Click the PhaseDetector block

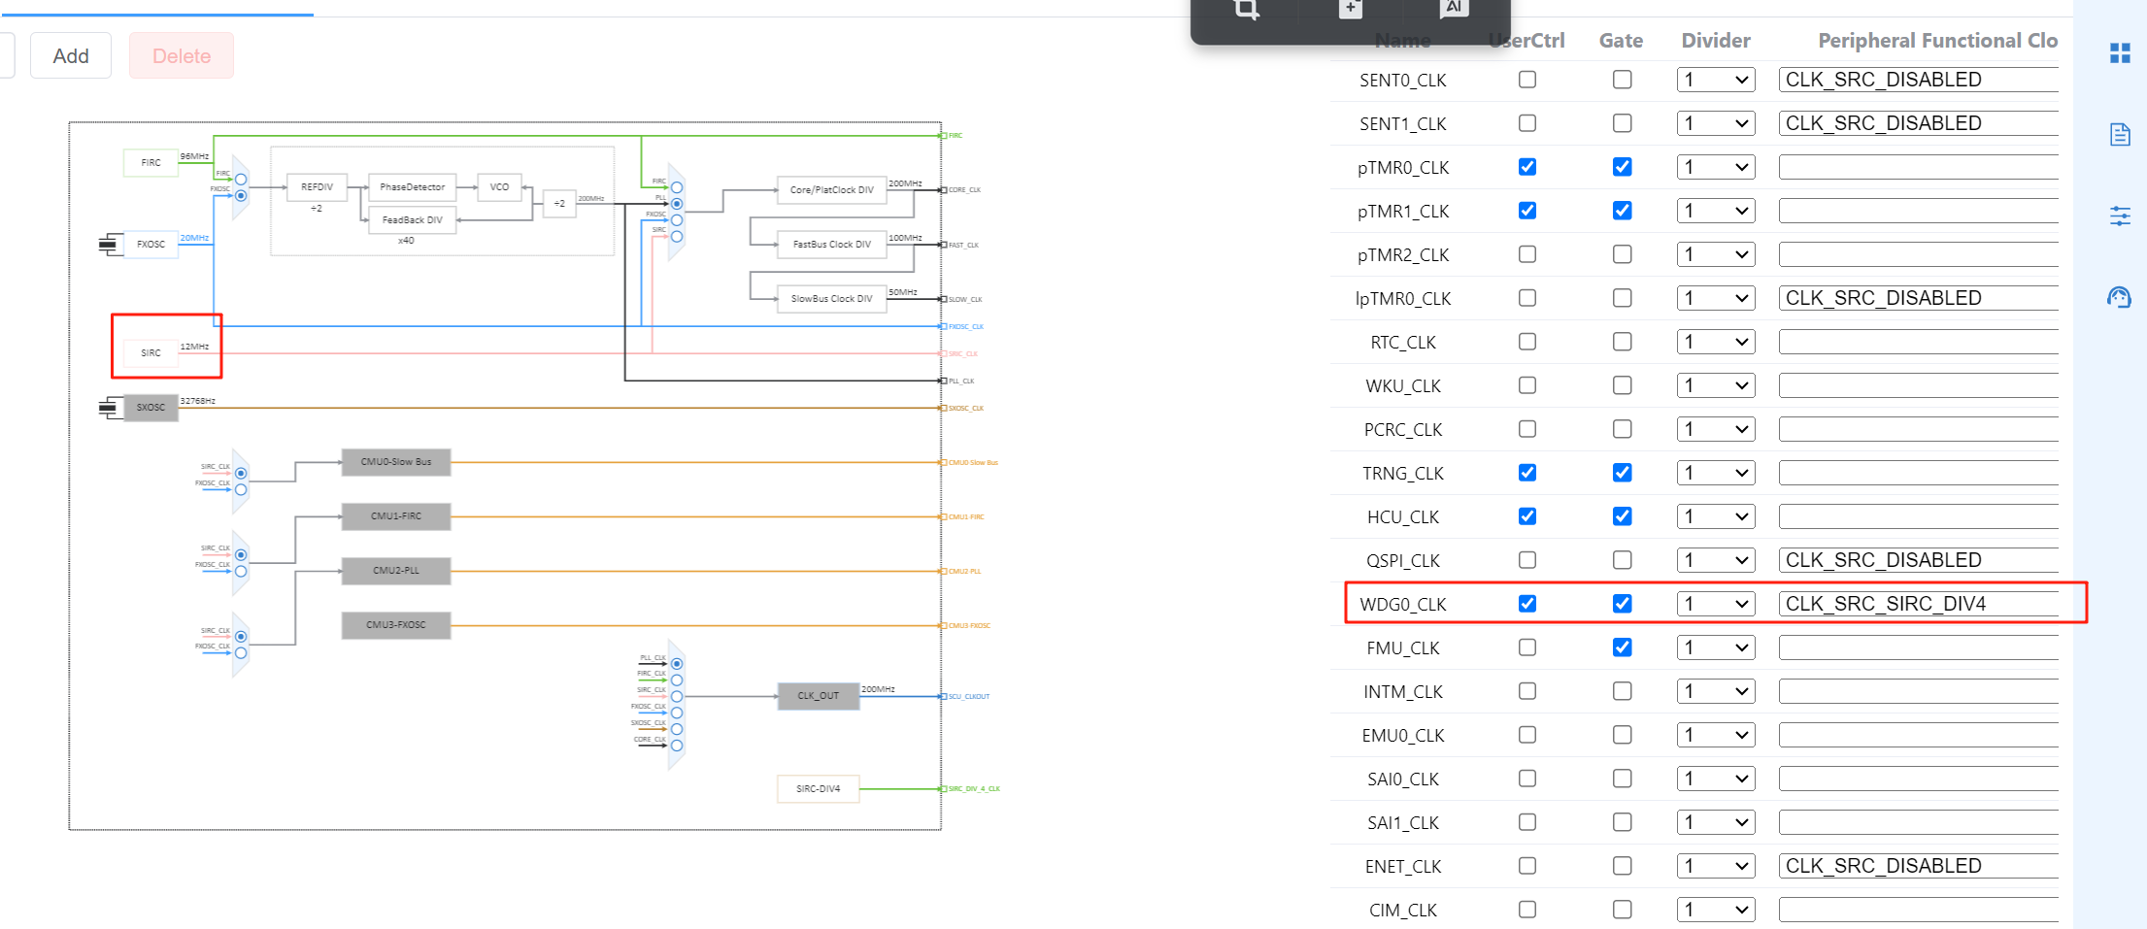(x=412, y=187)
